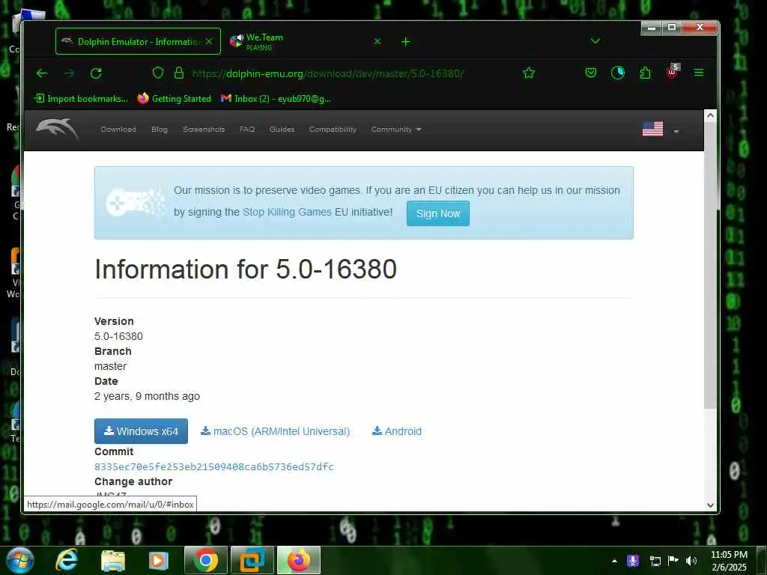Click the vertical scrollbar thumb
The image size is (767, 575).
710,264
